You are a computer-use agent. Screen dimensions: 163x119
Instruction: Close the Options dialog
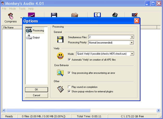[x=137, y=21]
